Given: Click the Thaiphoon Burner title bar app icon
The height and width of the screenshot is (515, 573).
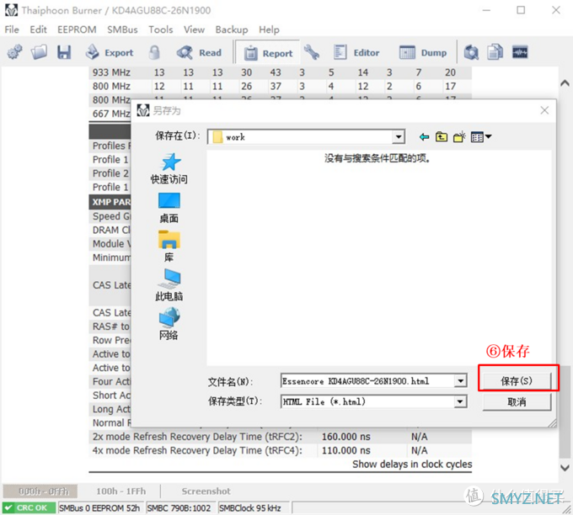Looking at the screenshot, I should (x=11, y=10).
